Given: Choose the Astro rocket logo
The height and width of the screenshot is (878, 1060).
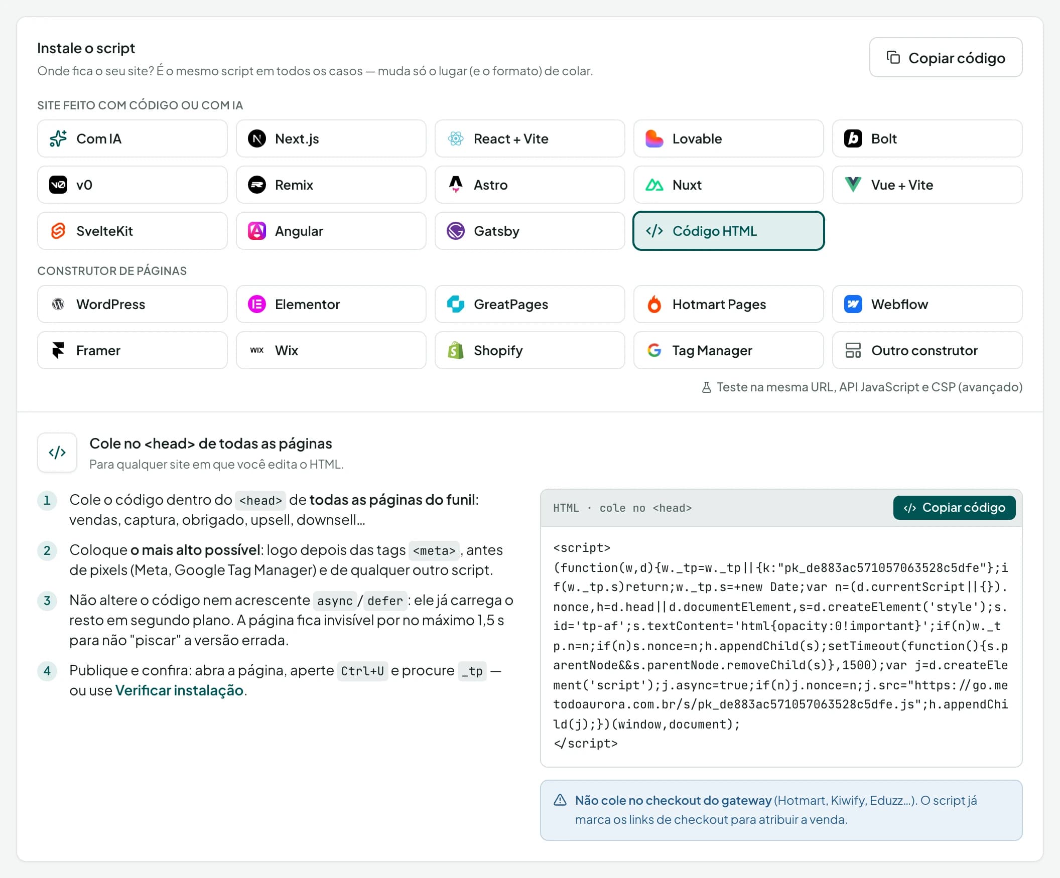Looking at the screenshot, I should click(x=455, y=185).
